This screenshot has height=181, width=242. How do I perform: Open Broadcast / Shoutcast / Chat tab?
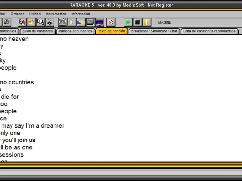154,31
